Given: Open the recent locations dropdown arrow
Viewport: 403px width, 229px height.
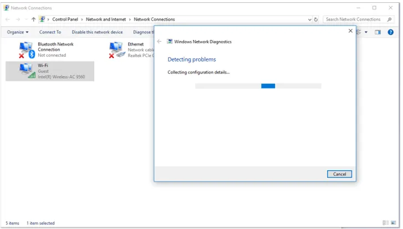Looking at the screenshot, I should pyautogui.click(x=26, y=19).
